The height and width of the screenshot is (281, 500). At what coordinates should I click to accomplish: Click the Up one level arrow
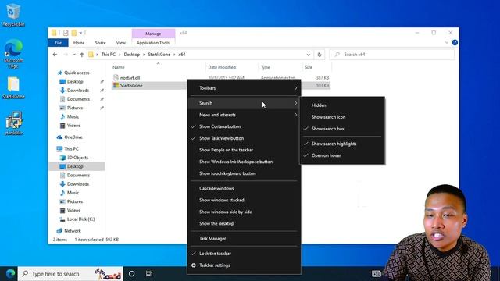[x=82, y=55]
